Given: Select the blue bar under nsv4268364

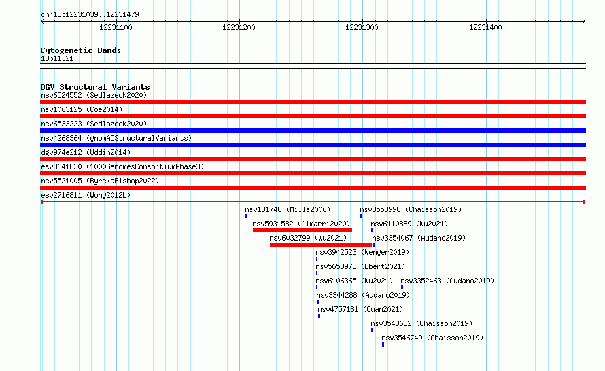Looking at the screenshot, I should [x=313, y=145].
